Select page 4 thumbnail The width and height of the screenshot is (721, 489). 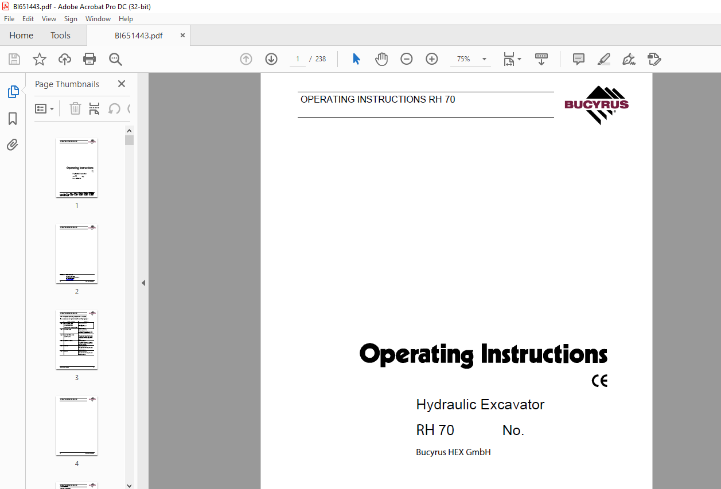pyautogui.click(x=77, y=426)
